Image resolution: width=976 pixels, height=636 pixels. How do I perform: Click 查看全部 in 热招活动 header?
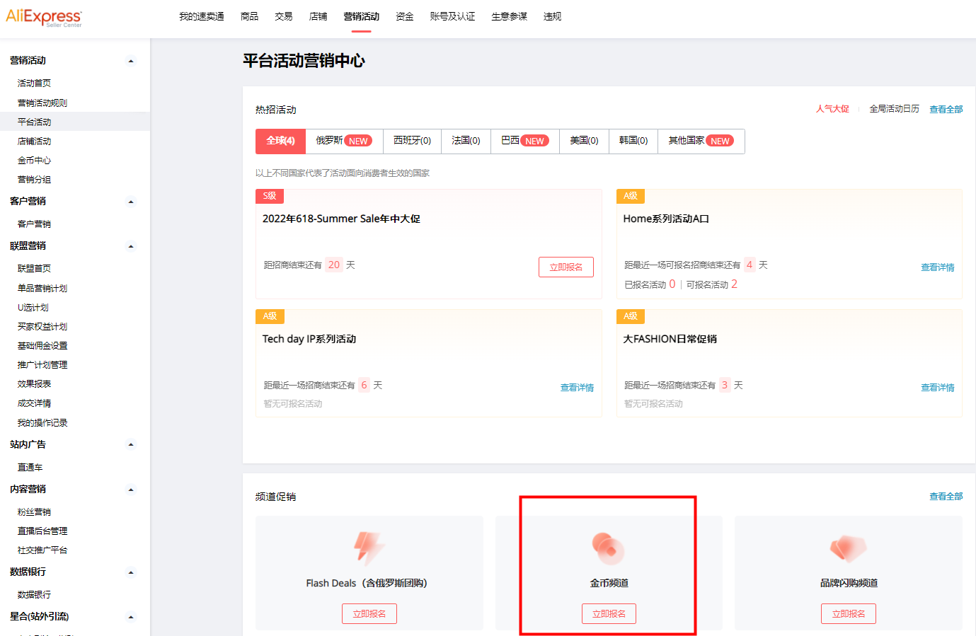(946, 109)
